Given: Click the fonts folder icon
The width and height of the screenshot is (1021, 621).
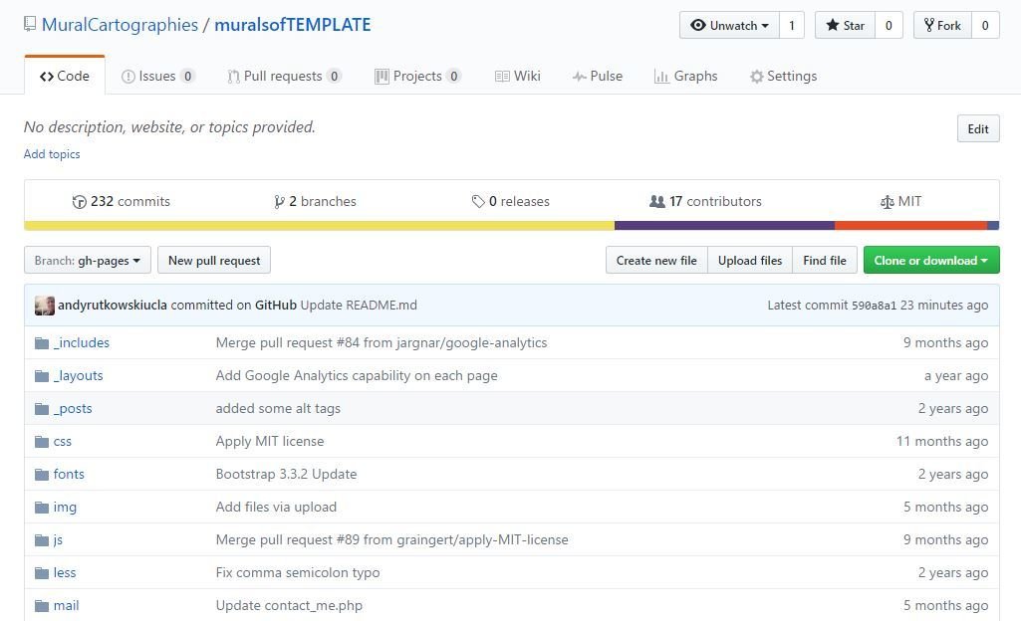Looking at the screenshot, I should pos(42,475).
